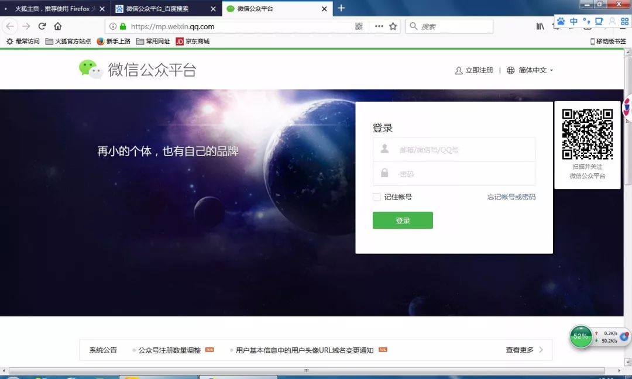
Task: Click the IME user account icon
Action: coord(612,21)
